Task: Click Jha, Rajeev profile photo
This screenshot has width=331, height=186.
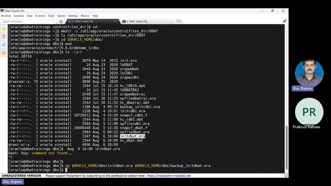Action: 309,73
